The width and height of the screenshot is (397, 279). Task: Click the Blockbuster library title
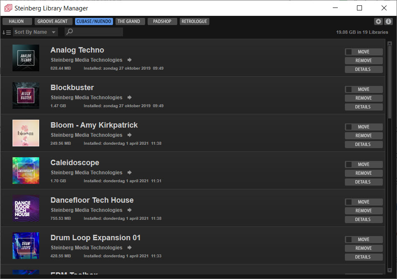pyautogui.click(x=72, y=88)
